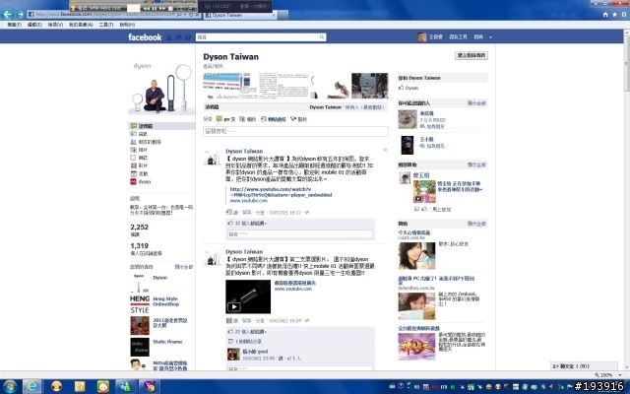Click the browser back arrow button
Image resolution: width=630 pixels, height=394 pixels.
point(7,14)
